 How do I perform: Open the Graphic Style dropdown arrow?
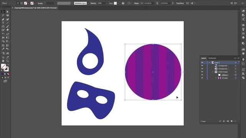coord(118,3)
